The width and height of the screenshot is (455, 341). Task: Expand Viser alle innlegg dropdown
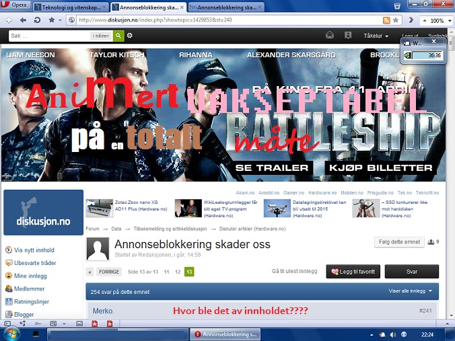tap(410, 291)
